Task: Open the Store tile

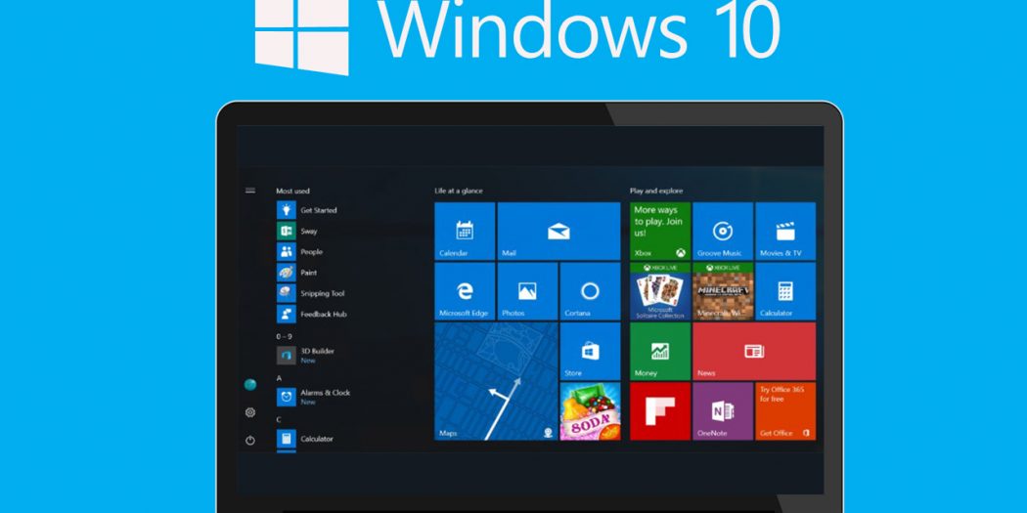Action: [x=590, y=352]
